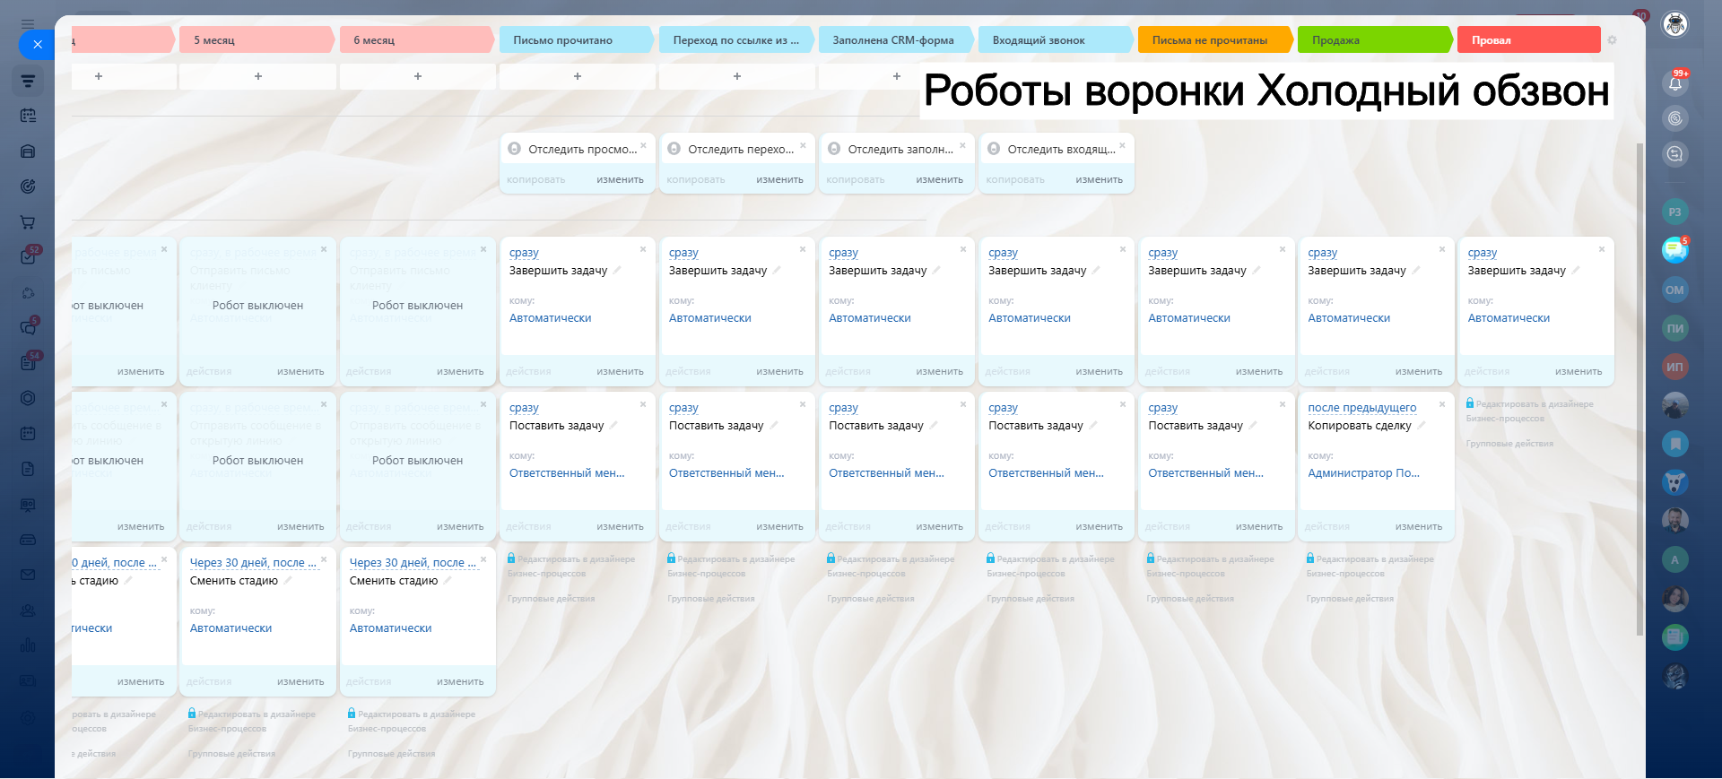Click pencil icon beside Копировать сделку robot
The height and width of the screenshot is (779, 1722).
click(x=1422, y=425)
